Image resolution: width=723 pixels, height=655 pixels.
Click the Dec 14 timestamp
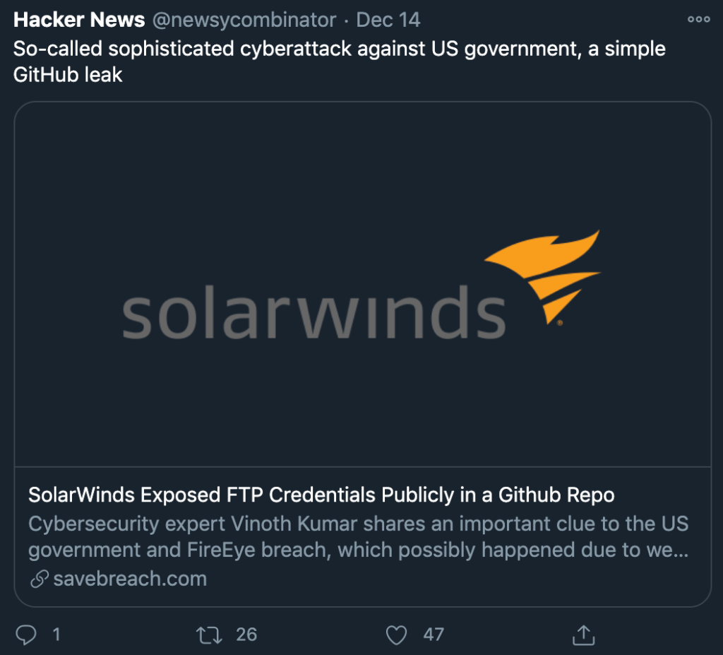point(388,19)
